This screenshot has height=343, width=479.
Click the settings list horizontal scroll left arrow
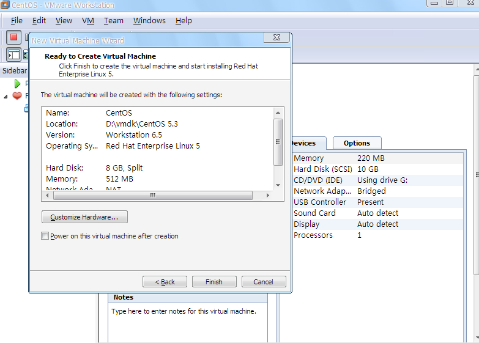47,196
